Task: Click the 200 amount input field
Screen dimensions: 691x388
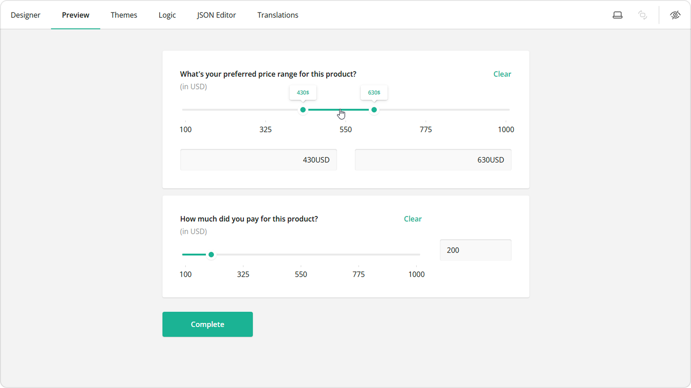Action: click(475, 250)
